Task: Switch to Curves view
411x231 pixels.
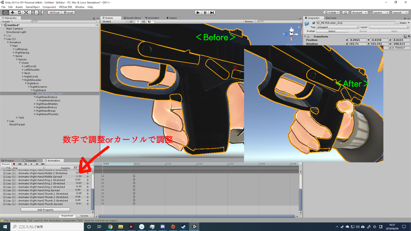Action: 84,216
